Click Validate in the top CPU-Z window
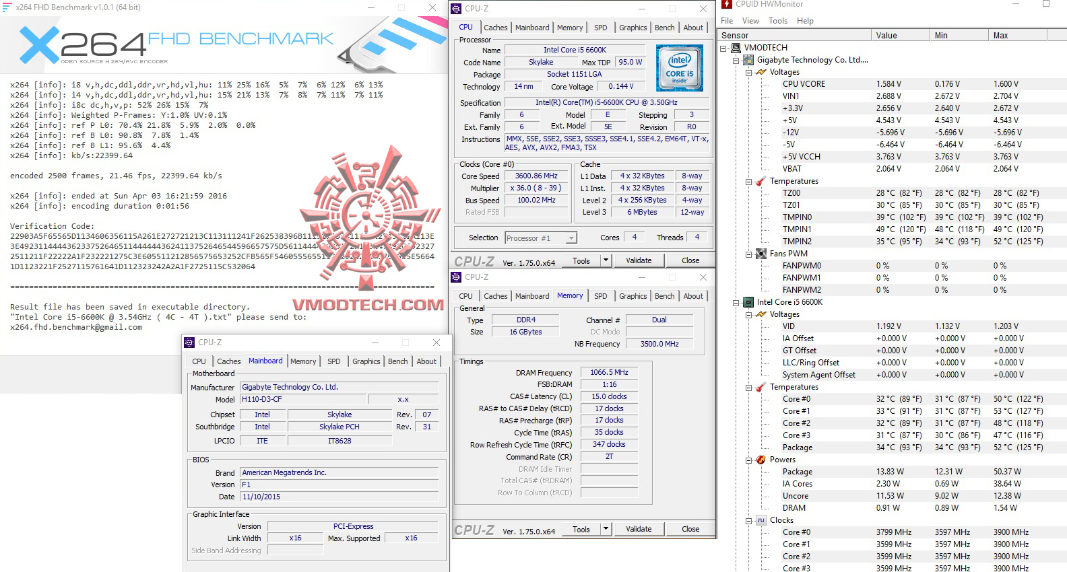The width and height of the screenshot is (1067, 572). coord(639,260)
